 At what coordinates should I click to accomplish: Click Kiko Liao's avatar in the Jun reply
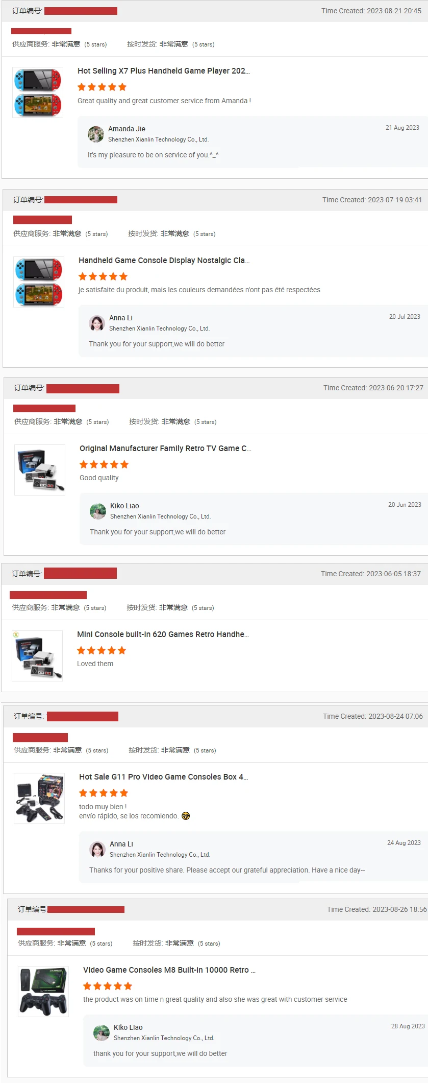98,511
